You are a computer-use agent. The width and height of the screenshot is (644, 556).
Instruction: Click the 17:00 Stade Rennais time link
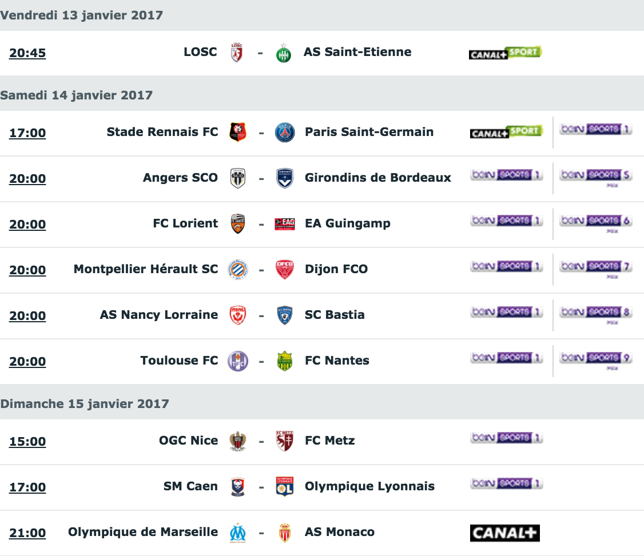tap(27, 133)
